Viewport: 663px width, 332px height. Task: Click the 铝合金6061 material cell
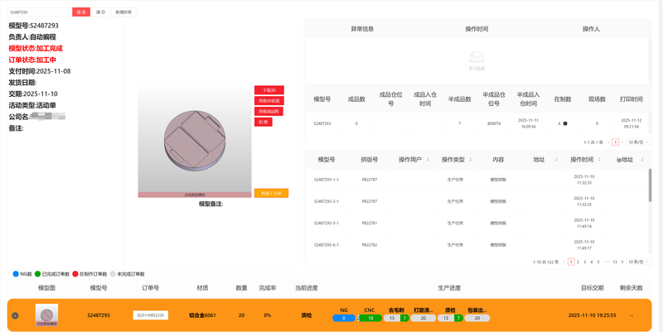202,315
